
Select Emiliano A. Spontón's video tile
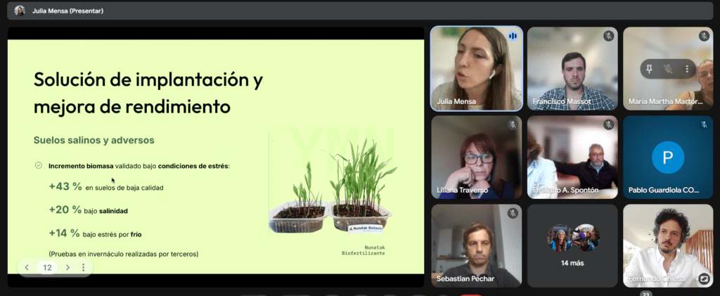(572, 157)
